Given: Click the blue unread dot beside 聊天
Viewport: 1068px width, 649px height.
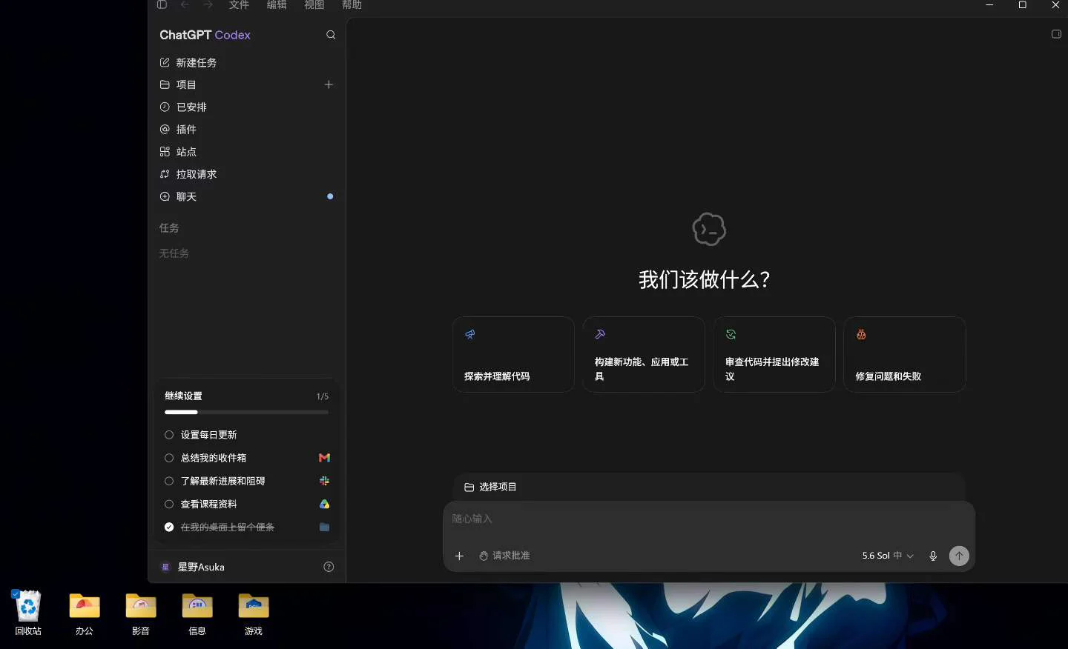Looking at the screenshot, I should (330, 196).
